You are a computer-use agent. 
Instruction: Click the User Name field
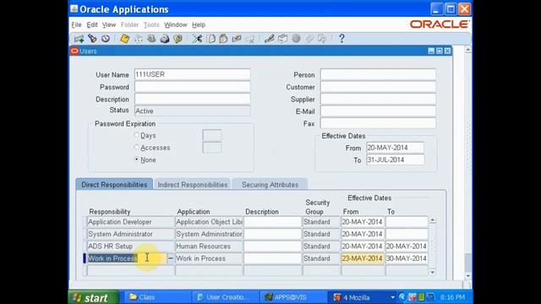point(192,74)
